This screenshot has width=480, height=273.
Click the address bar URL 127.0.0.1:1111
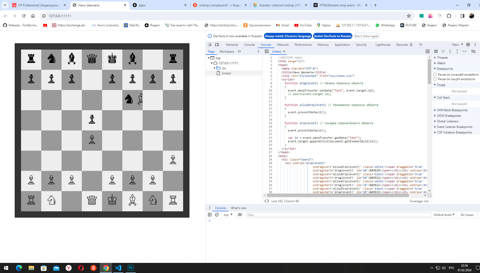coord(60,16)
